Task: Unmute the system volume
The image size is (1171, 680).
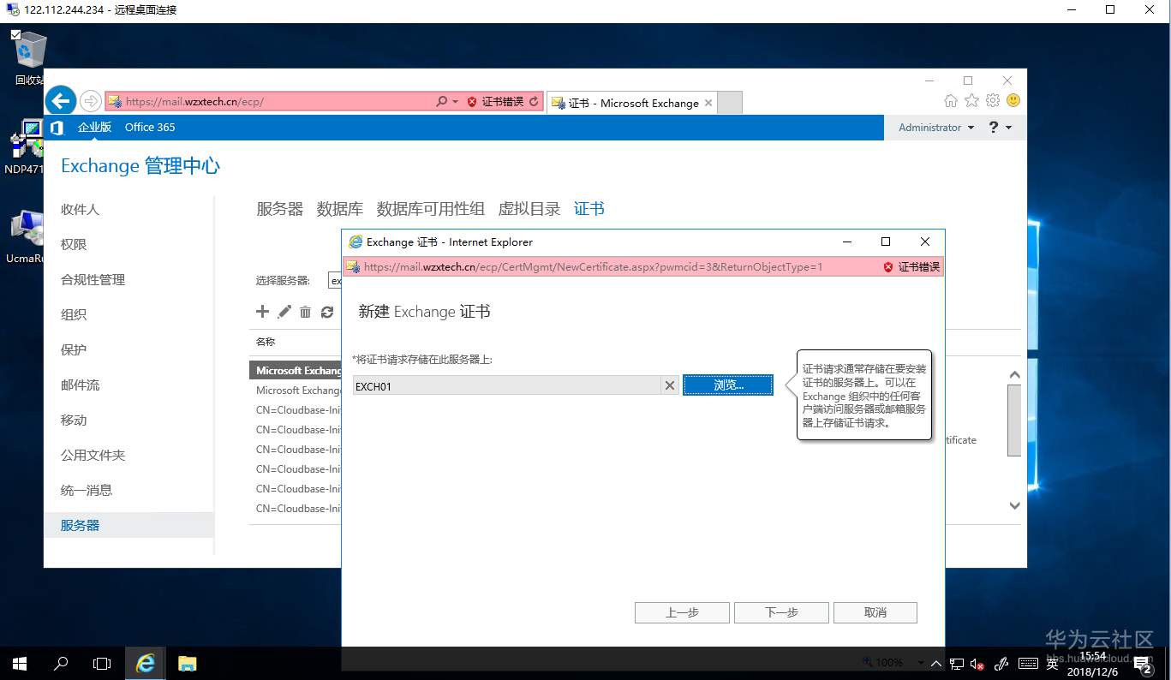Action: point(979,663)
